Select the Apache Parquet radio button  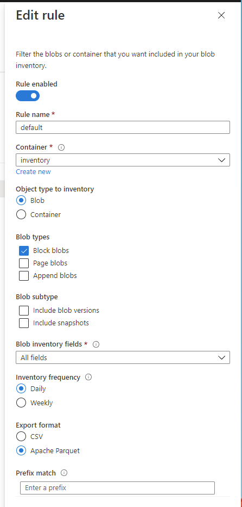(x=21, y=451)
